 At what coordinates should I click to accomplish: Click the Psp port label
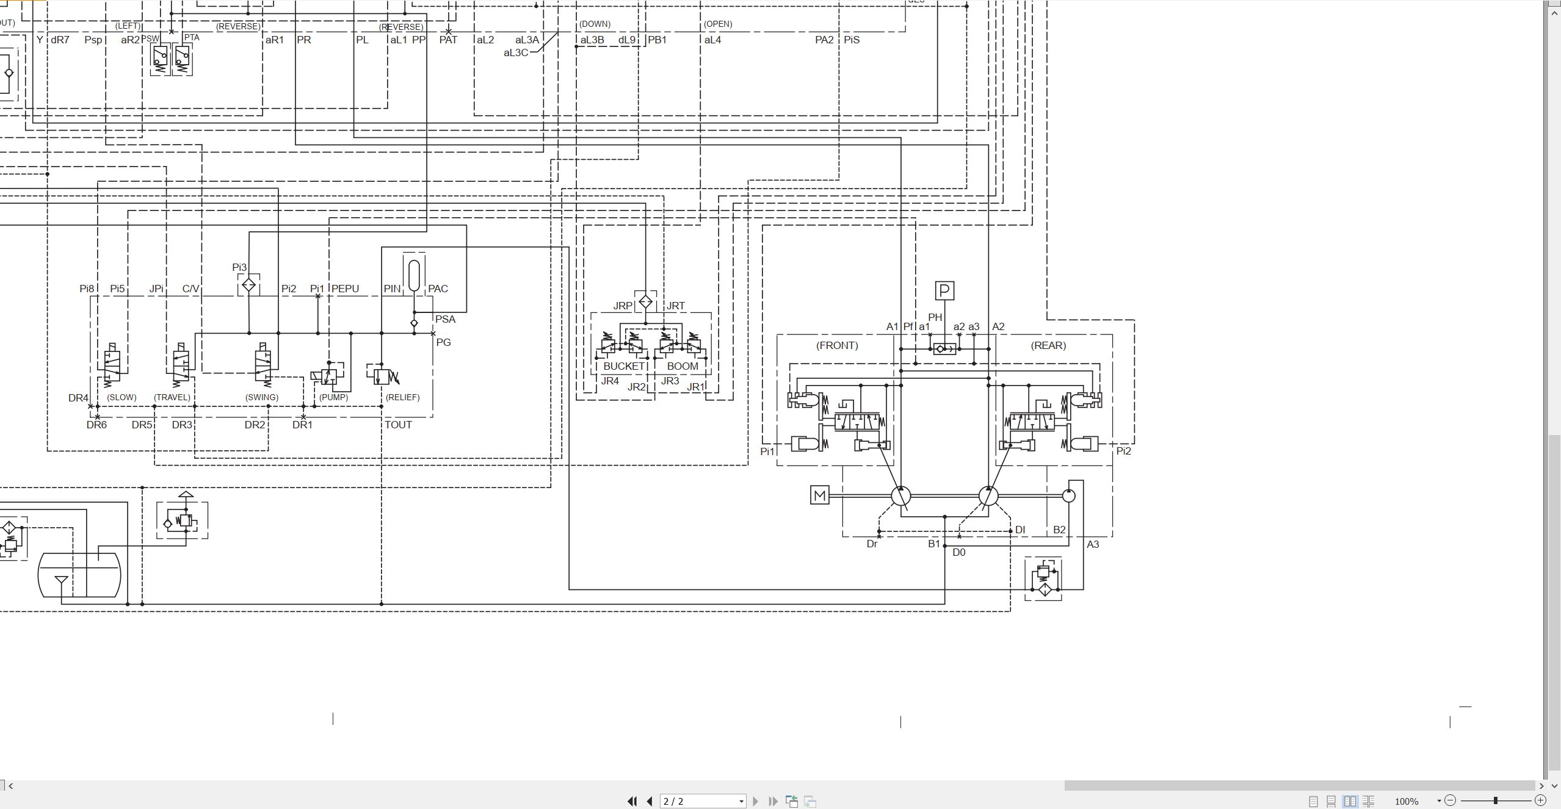click(93, 40)
